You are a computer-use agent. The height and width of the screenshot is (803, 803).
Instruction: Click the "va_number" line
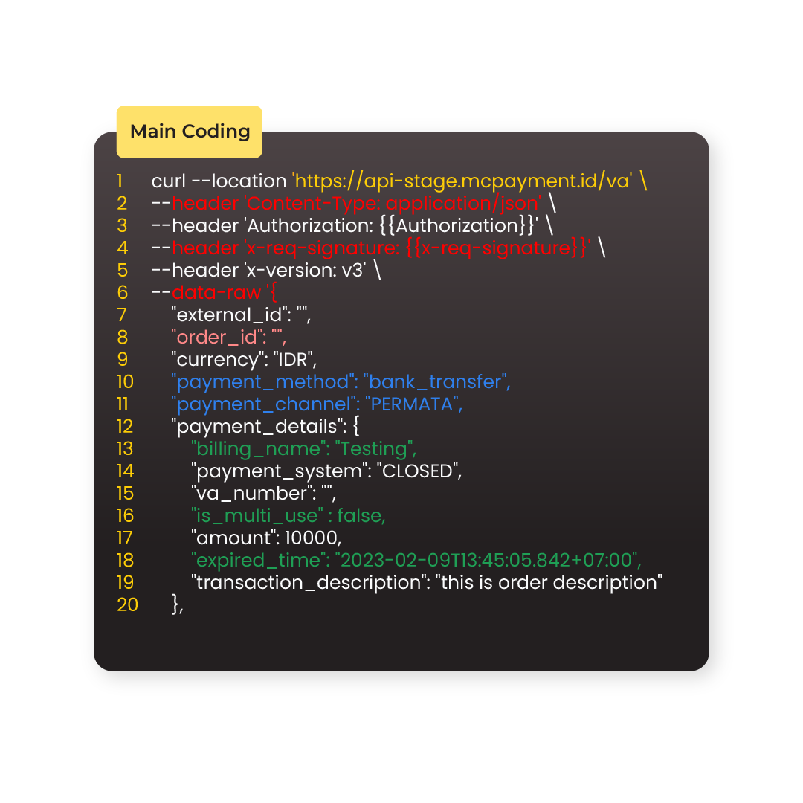pyautogui.click(x=263, y=494)
